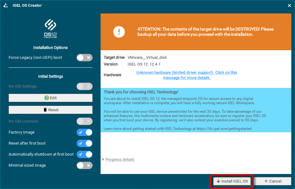Viewport: 295px width, 189px height.
Task: Click the Edit settings button
Action: click(x=50, y=98)
